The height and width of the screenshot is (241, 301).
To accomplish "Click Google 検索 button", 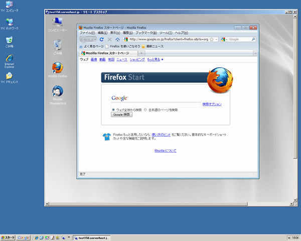I will [122, 114].
